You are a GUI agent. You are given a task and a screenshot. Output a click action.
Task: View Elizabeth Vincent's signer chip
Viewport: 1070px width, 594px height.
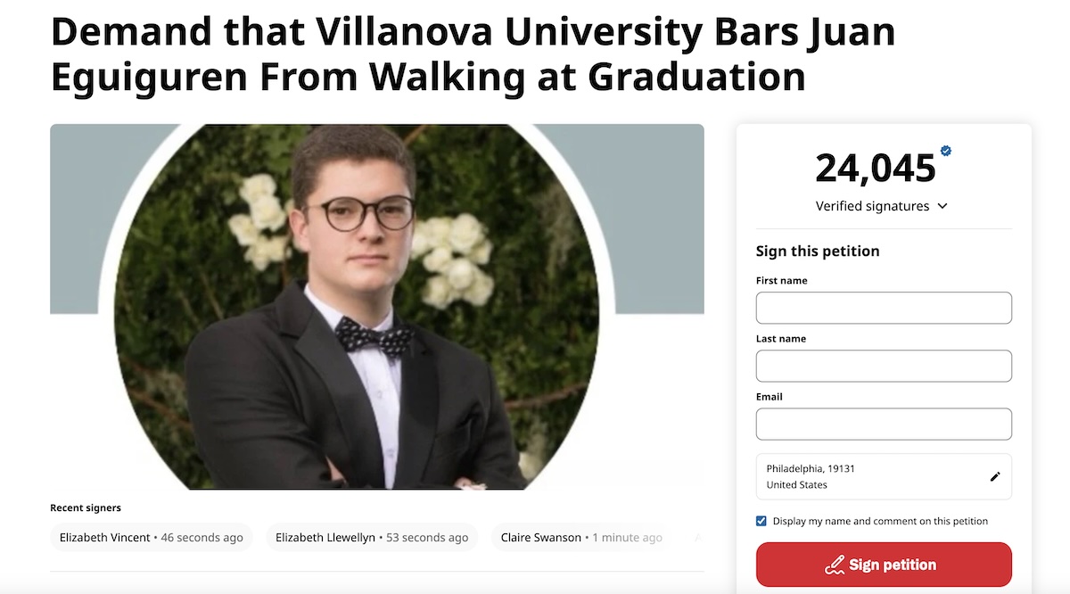point(151,537)
